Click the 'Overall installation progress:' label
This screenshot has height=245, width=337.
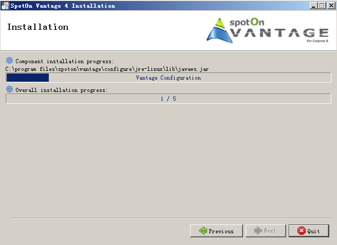coord(61,90)
